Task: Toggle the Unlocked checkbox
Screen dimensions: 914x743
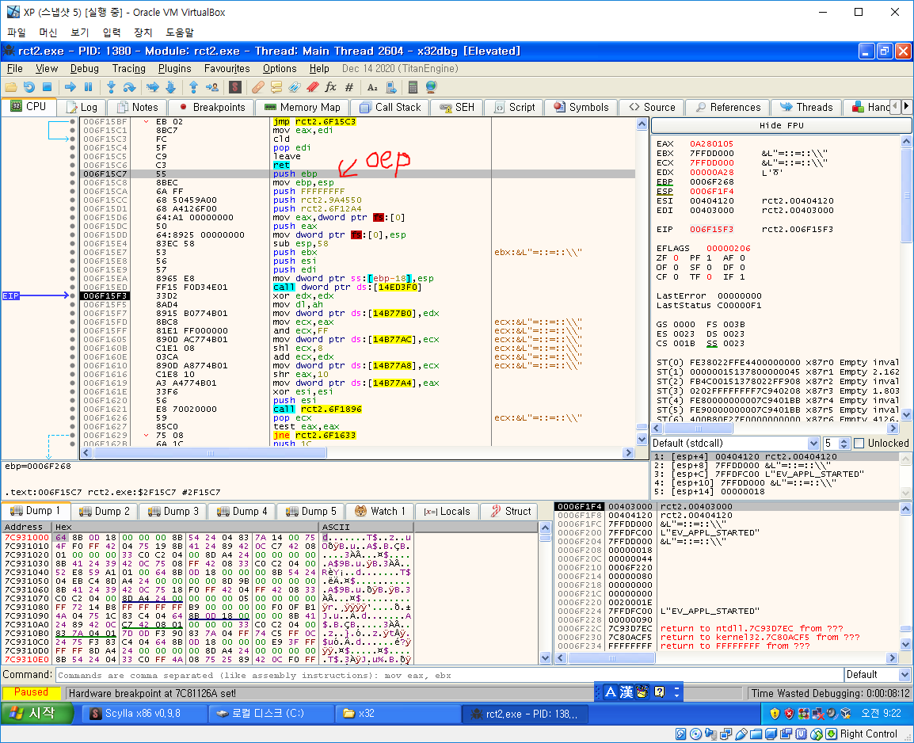Action: (x=859, y=444)
